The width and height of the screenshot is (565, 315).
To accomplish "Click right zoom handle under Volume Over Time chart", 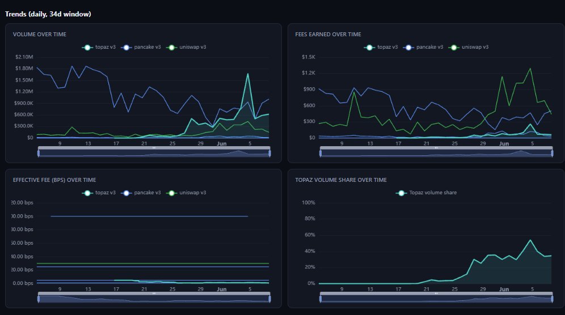I will [270, 154].
